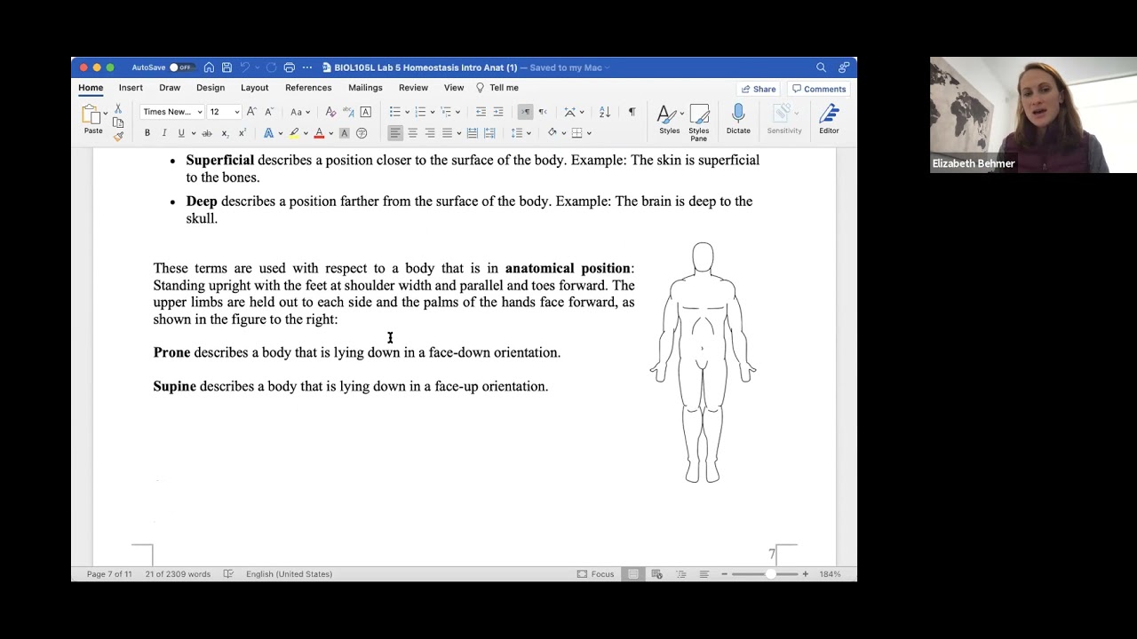Adjust the zoom slider

pos(771,574)
